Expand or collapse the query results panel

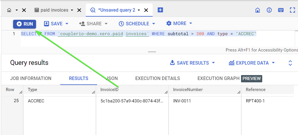290,63
